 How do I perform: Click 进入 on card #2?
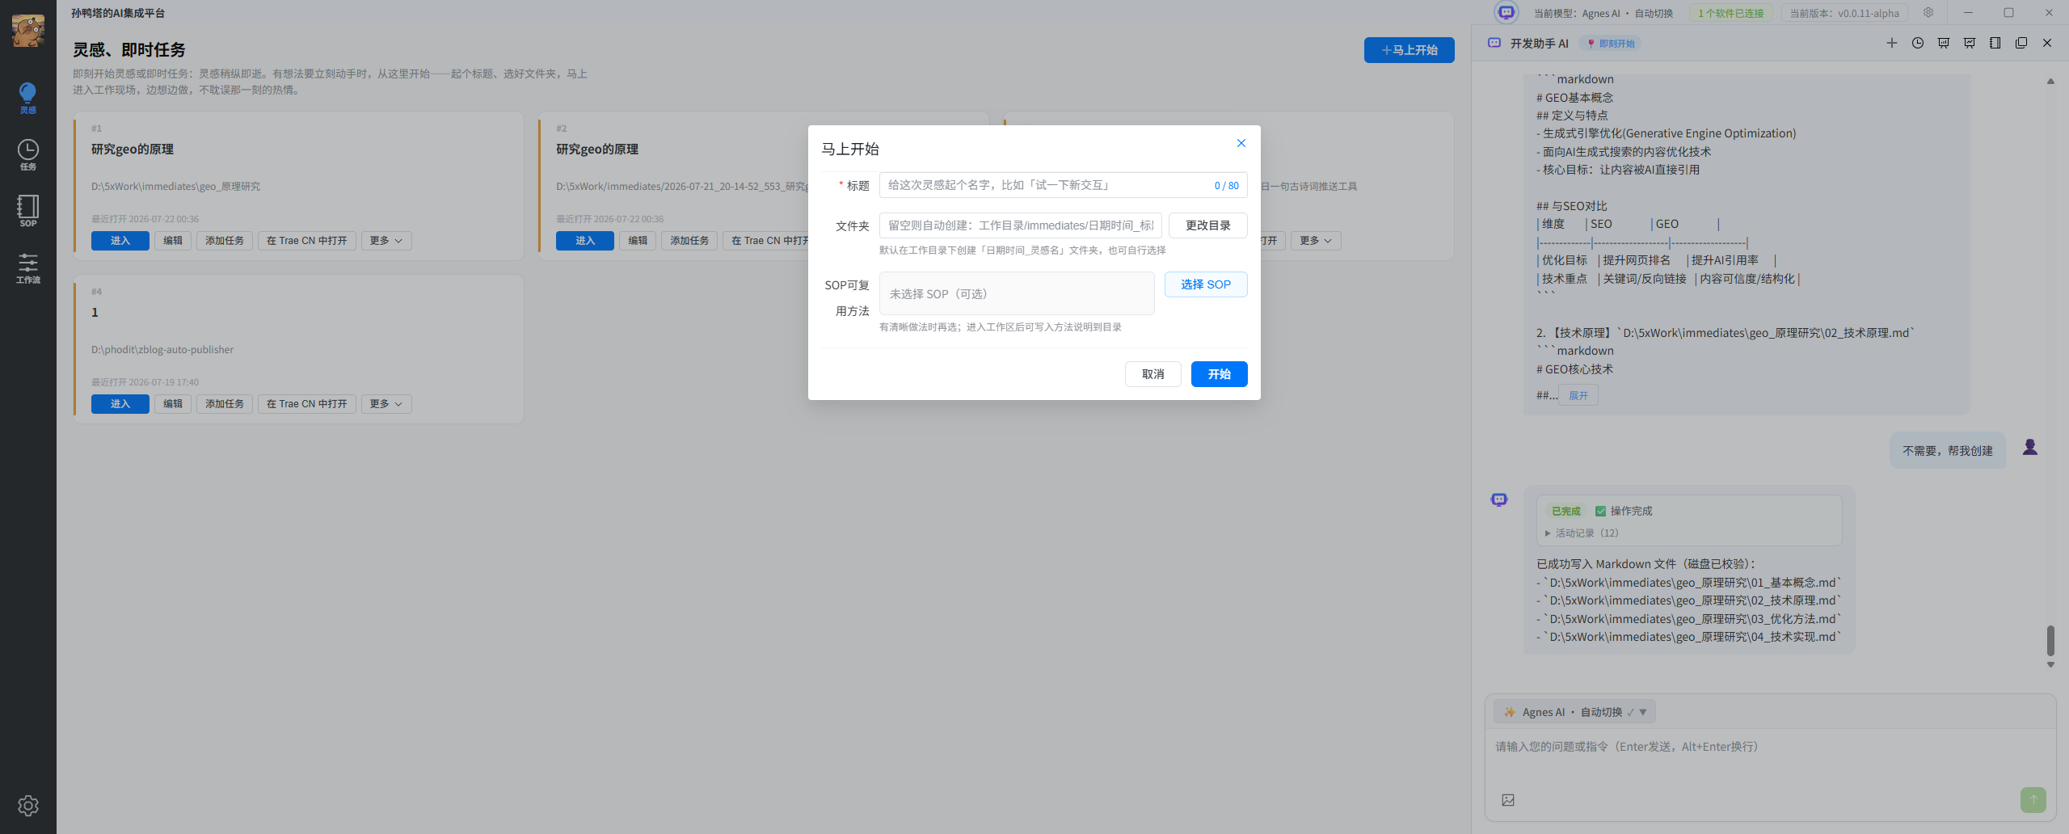click(585, 241)
